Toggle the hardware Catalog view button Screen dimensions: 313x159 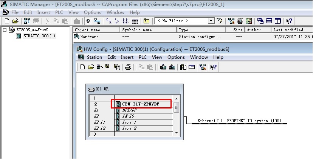click(183, 67)
